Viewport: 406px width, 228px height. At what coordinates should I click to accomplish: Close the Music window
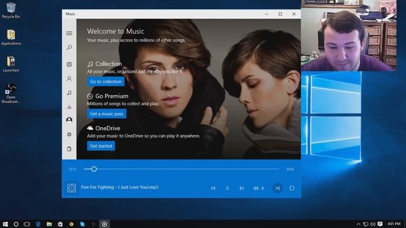click(x=294, y=14)
